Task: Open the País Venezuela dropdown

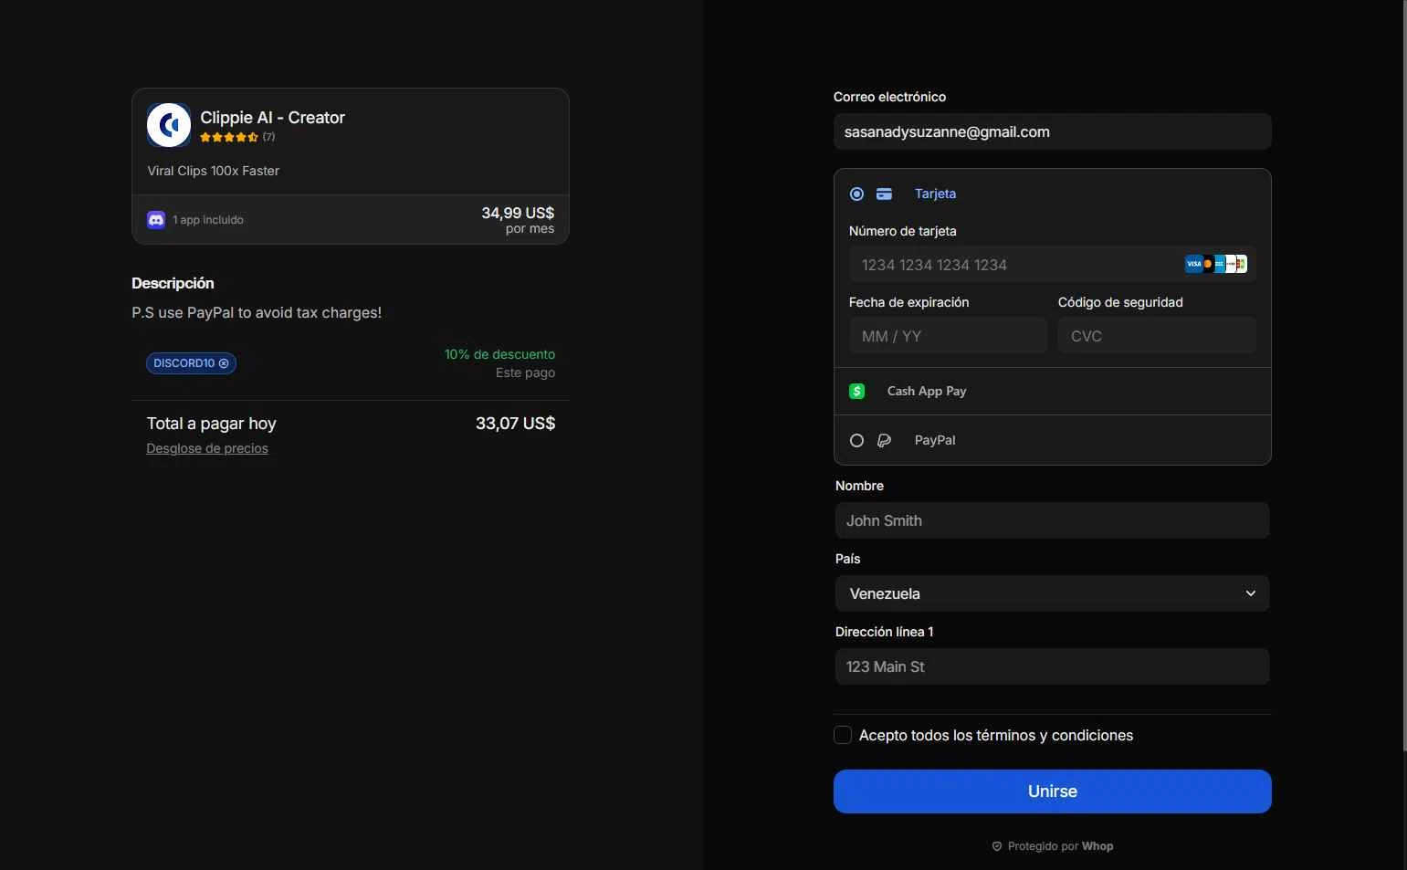Action: pyautogui.click(x=1052, y=593)
